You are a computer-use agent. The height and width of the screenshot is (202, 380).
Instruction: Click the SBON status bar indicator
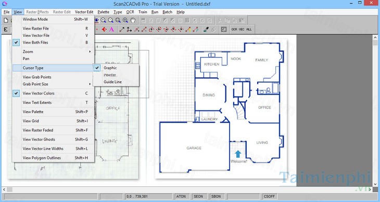tap(216, 196)
